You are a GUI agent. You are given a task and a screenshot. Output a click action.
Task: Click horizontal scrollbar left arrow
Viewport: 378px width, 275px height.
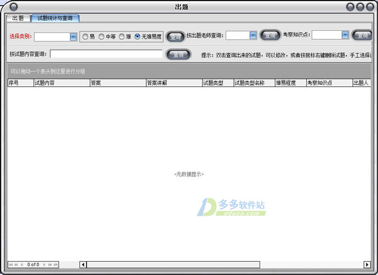tap(83, 264)
